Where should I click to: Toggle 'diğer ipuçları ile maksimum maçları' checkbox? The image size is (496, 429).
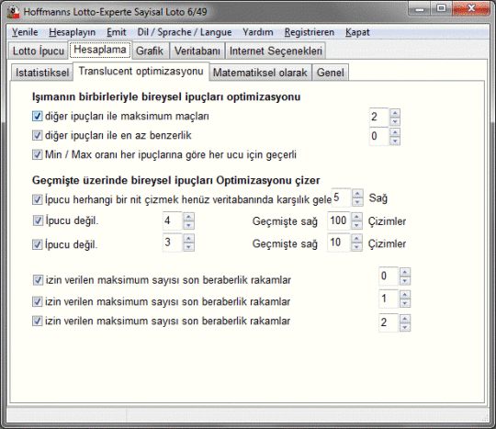pos(37,116)
